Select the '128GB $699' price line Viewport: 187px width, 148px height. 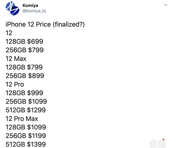pos(24,41)
